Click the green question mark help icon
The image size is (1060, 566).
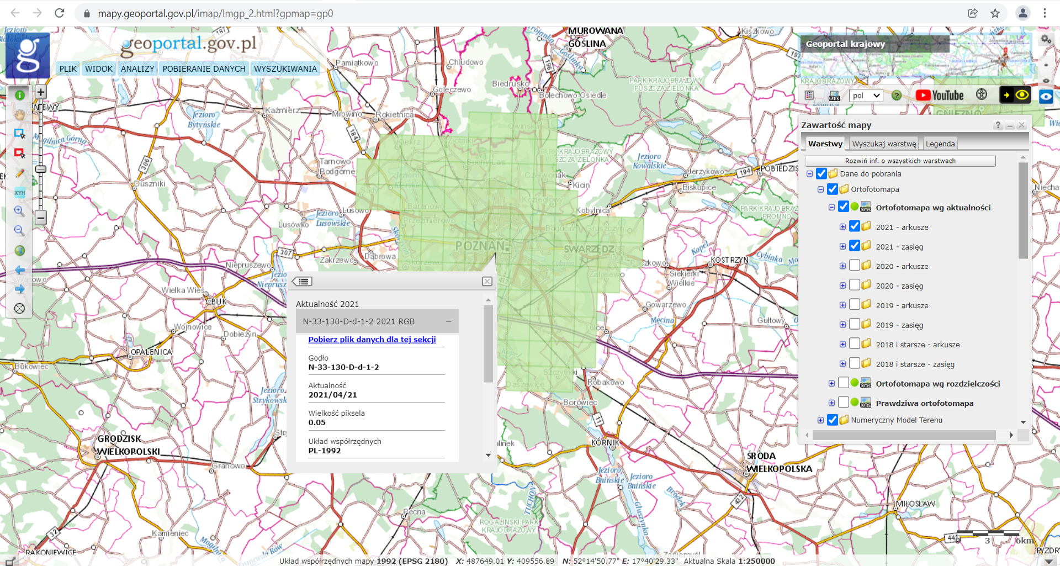point(897,96)
